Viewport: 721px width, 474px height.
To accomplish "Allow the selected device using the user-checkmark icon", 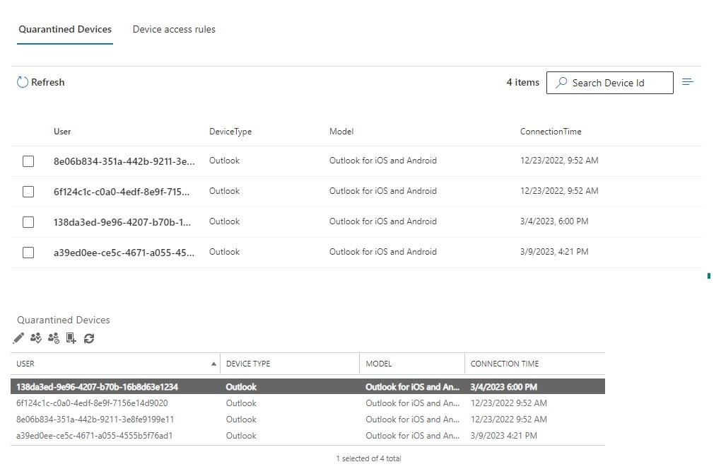I will tap(35, 338).
